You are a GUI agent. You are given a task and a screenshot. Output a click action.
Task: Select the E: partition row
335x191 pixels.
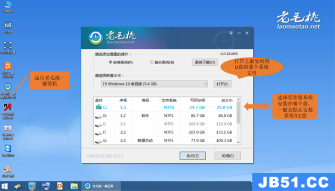click(165, 124)
